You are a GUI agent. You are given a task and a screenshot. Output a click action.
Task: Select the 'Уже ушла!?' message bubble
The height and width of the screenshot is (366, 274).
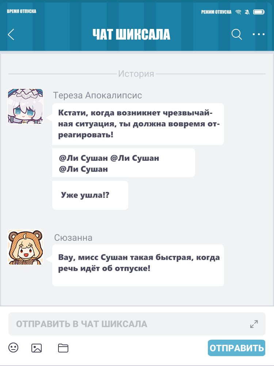tap(90, 195)
